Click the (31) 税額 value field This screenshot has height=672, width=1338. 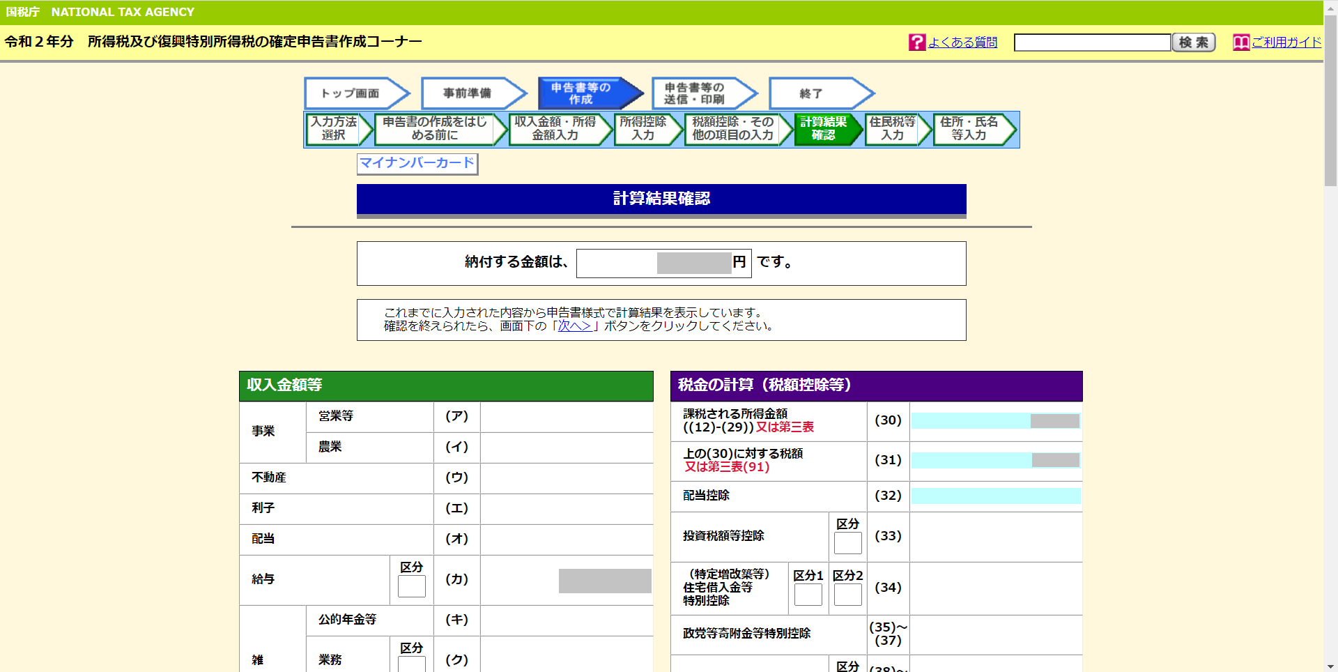pos(996,460)
